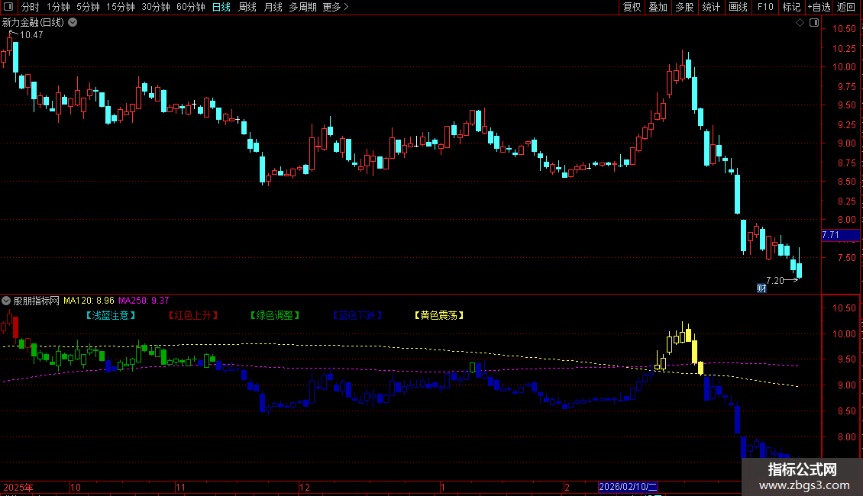863x496 pixels.
Task: Select the 1分钟 period tab
Action: [x=58, y=7]
